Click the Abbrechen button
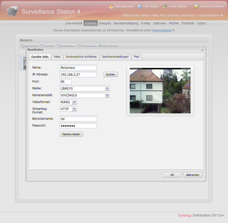The width and height of the screenshot is (228, 223). (193, 175)
